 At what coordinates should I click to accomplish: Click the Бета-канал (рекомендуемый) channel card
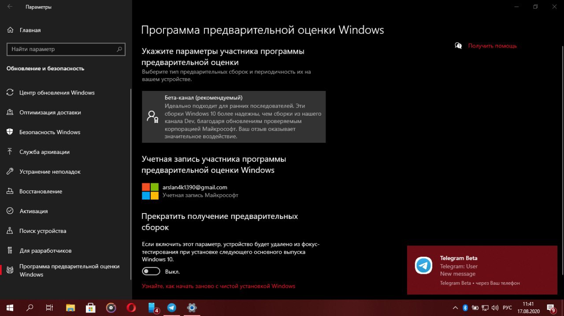(234, 117)
